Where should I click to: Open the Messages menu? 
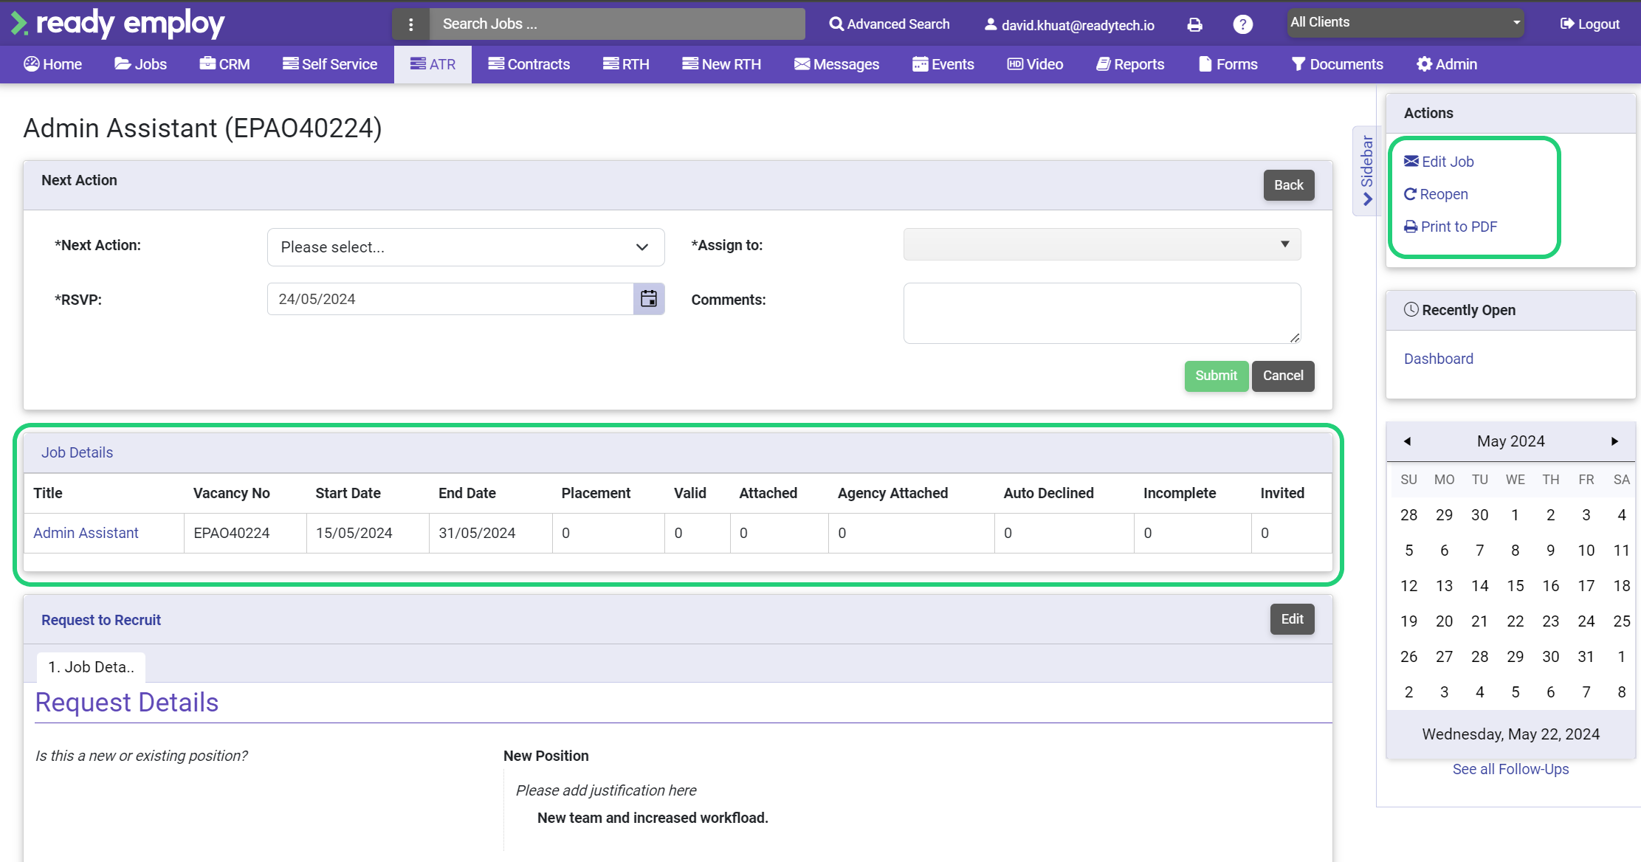pyautogui.click(x=837, y=64)
